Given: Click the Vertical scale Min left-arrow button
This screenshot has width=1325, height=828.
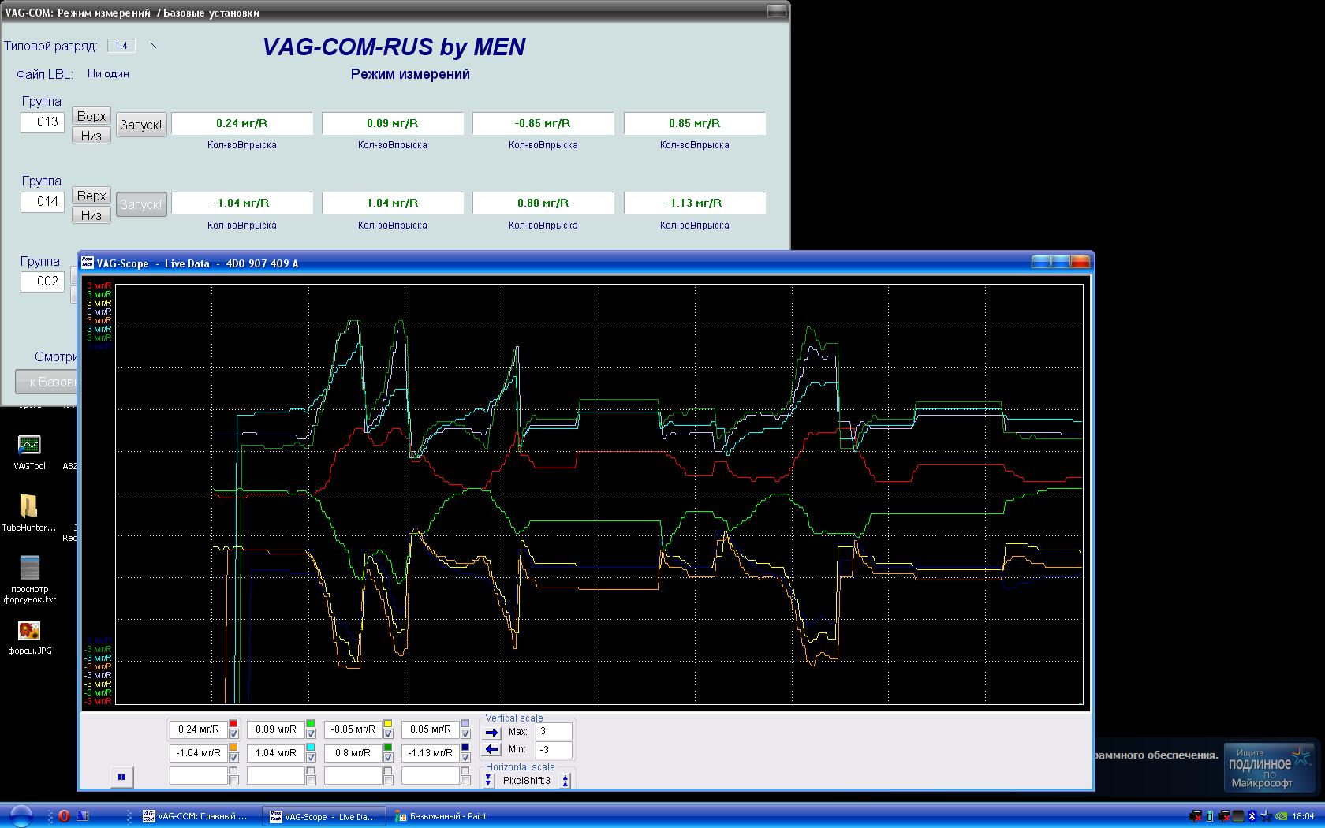Looking at the screenshot, I should tap(491, 749).
